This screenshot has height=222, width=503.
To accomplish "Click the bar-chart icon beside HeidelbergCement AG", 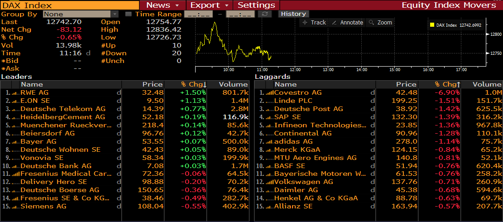I will tap(16, 117).
